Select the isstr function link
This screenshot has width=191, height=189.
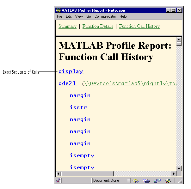click(78, 107)
